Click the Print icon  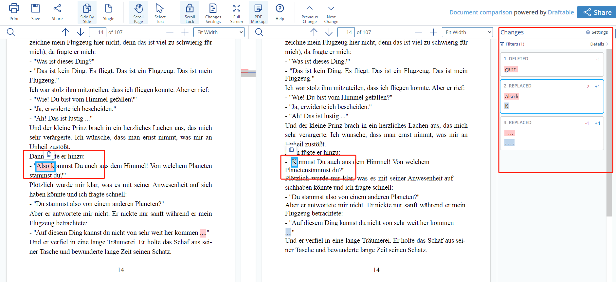point(14,12)
